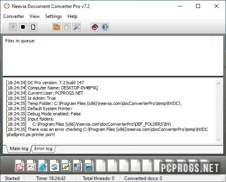This screenshot has height=182, width=226.
Task: Open the folder search (orange folder) icon
Action: (57, 27)
